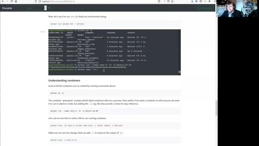This screenshot has height=146, width=259.
Task: Click the terminal prompt line docker exec -it
Action: click(x=73, y=69)
